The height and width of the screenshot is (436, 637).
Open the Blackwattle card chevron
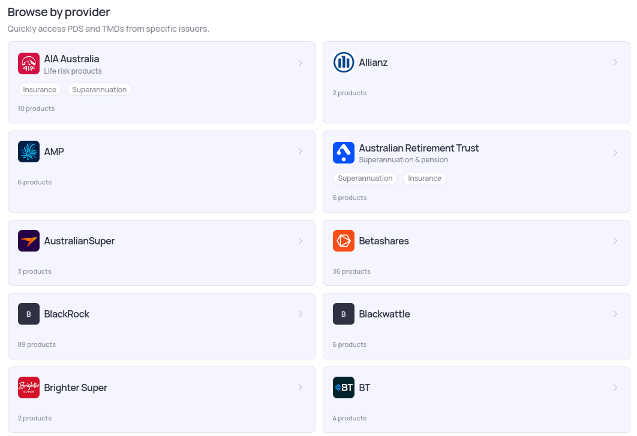[x=615, y=314]
